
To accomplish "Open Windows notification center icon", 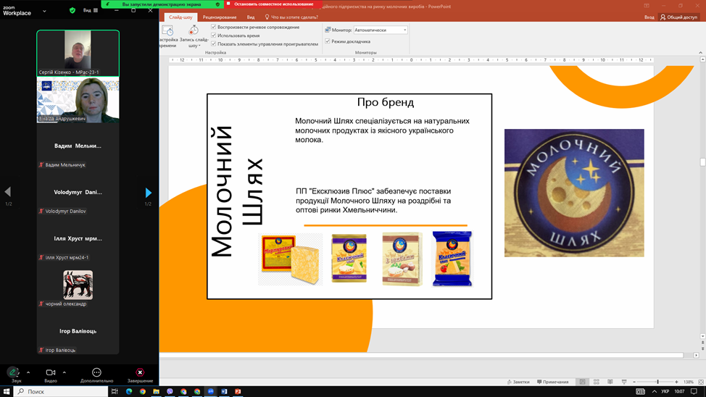I will pos(694,391).
